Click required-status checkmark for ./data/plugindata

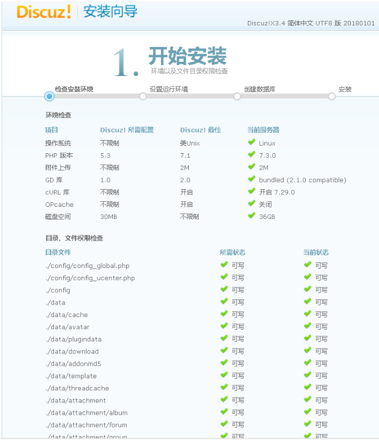point(224,338)
